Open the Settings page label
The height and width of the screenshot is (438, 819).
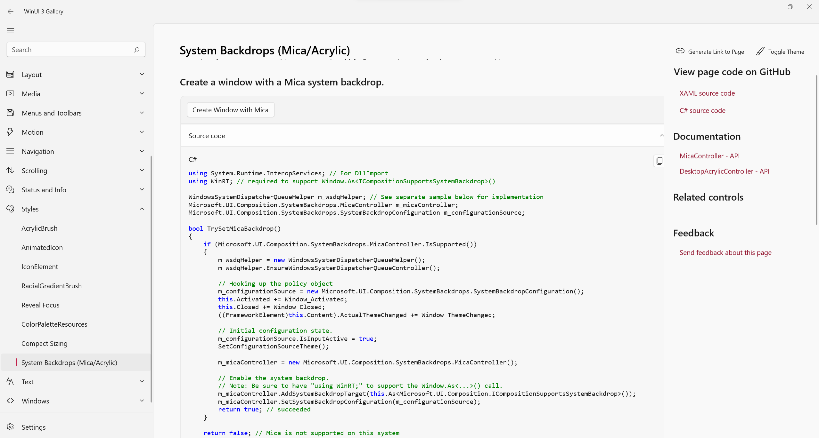point(34,427)
